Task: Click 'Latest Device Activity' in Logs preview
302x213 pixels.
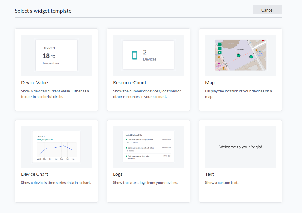Action: [x=134, y=135]
